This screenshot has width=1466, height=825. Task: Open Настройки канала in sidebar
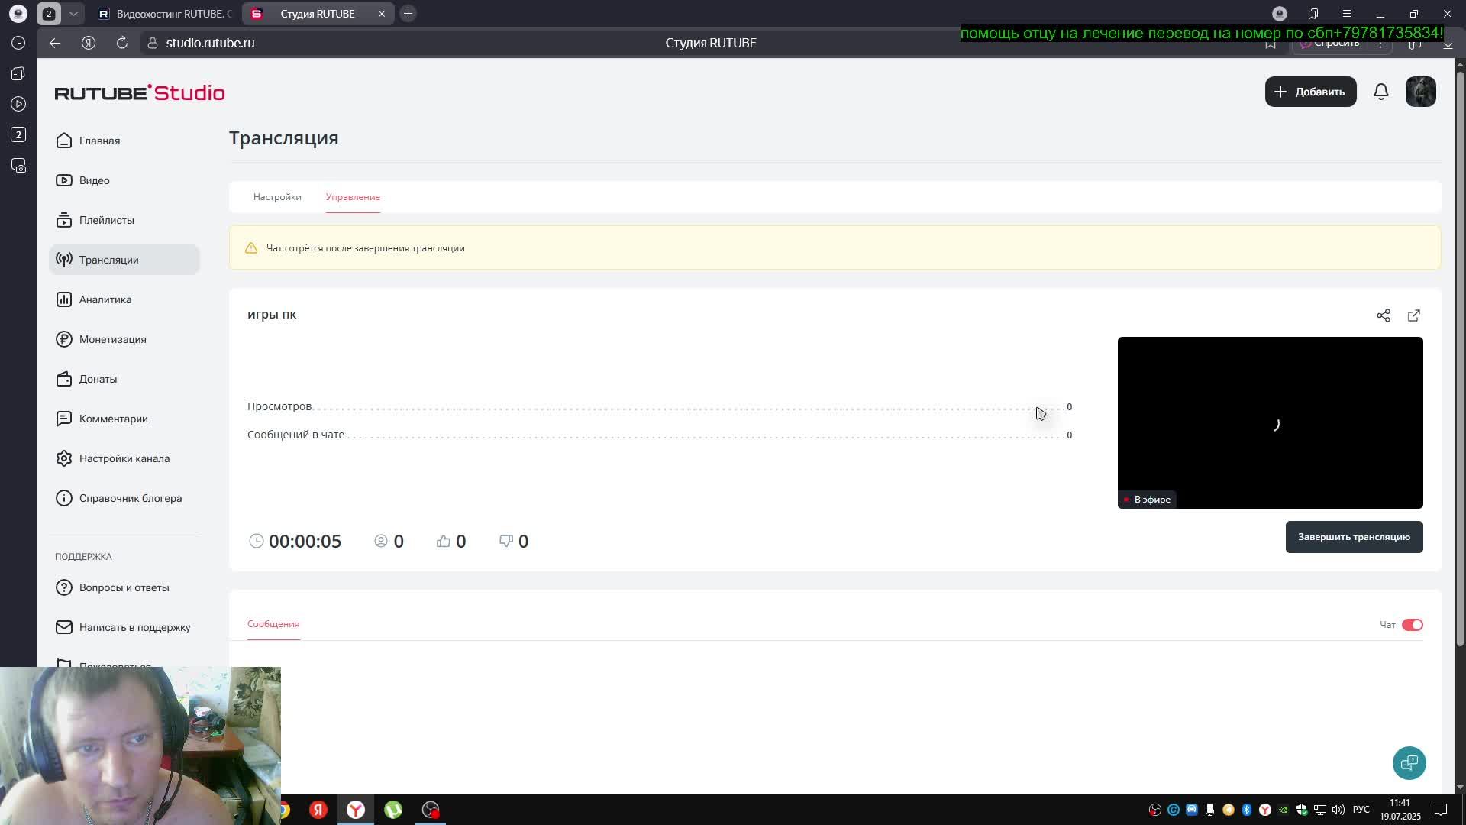point(124,458)
